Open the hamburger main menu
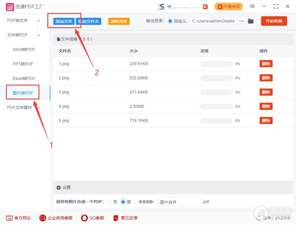 point(252,6)
